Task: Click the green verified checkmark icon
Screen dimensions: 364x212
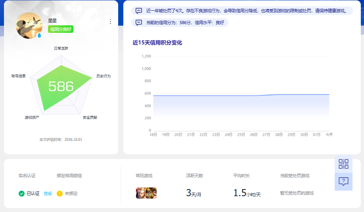Action: coord(21,193)
